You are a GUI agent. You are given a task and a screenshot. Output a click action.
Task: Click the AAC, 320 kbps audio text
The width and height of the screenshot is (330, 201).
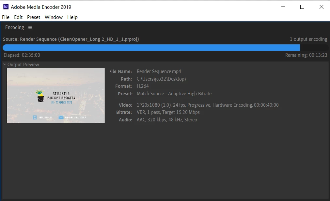point(167,120)
